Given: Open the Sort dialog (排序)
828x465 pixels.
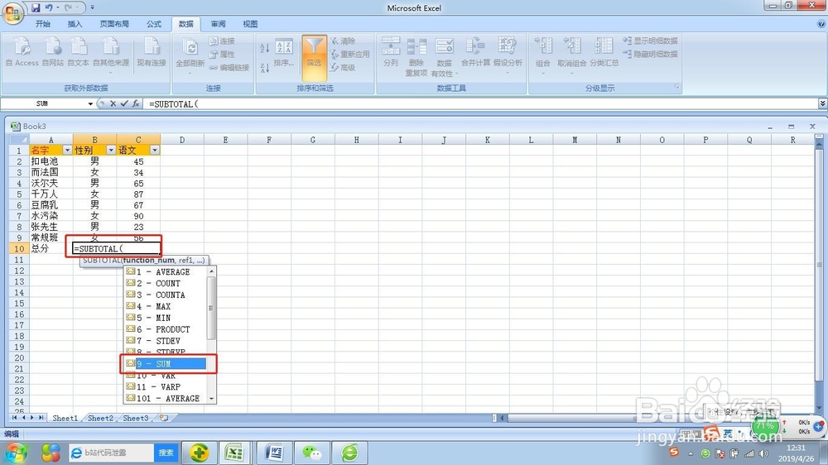Looking at the screenshot, I should point(283,52).
